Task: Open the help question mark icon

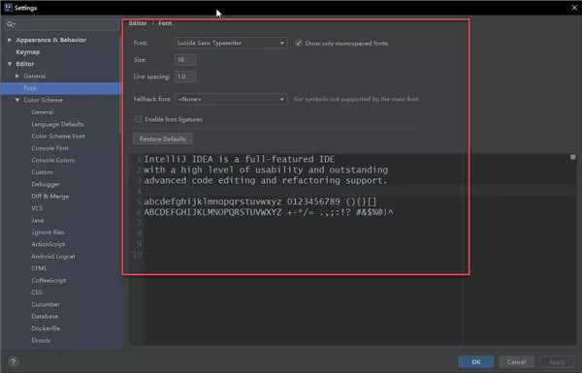Action: 13,362
